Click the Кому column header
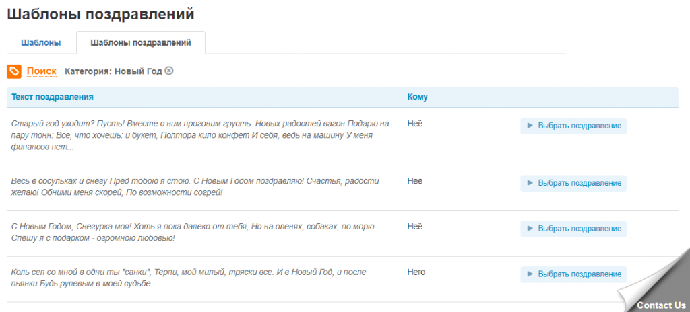 (418, 97)
